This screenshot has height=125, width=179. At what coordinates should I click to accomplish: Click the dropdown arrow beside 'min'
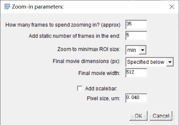tap(143, 50)
